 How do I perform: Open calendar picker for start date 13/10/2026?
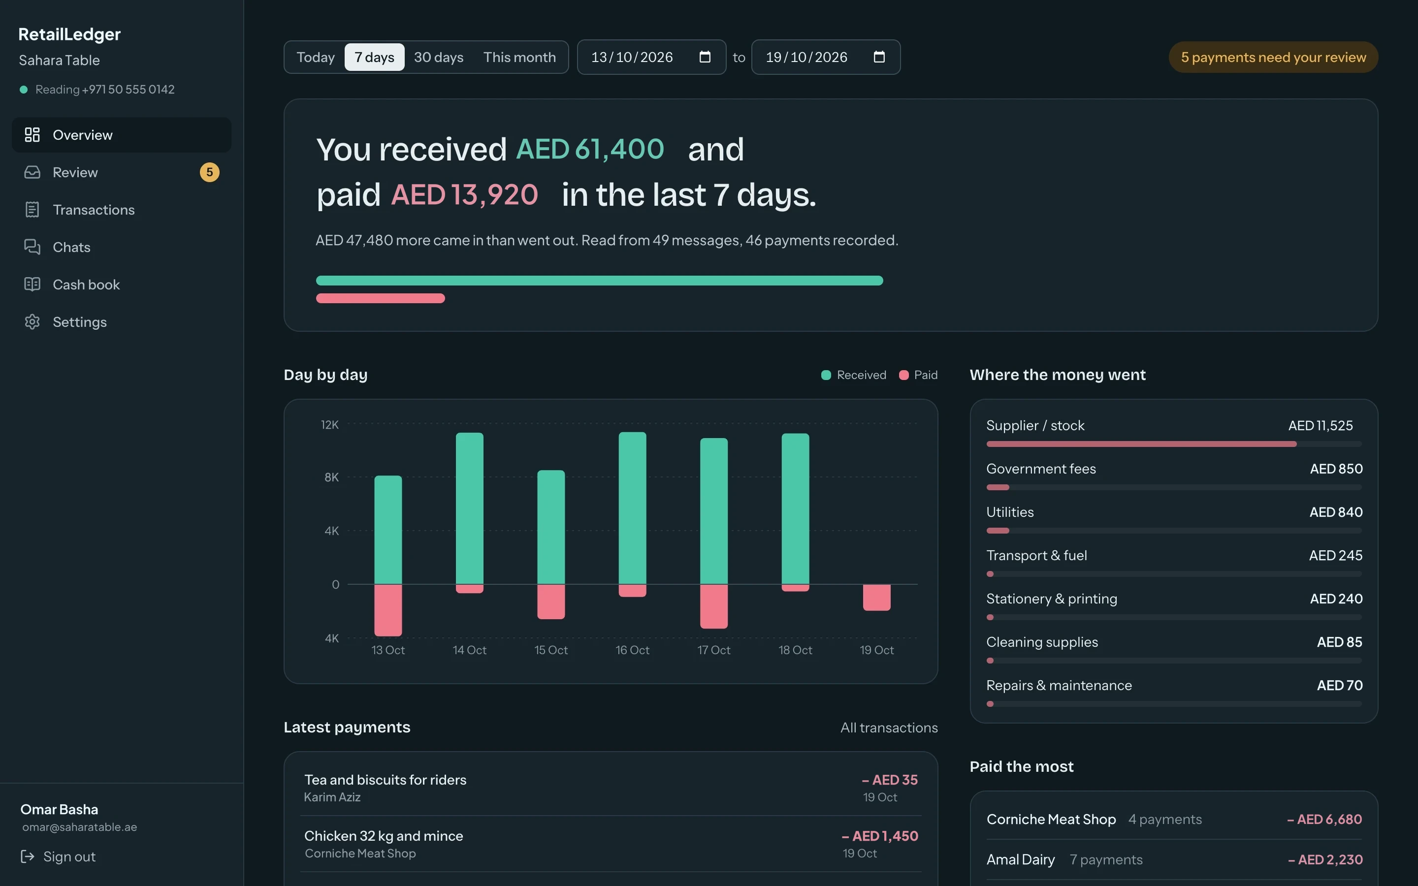705,57
